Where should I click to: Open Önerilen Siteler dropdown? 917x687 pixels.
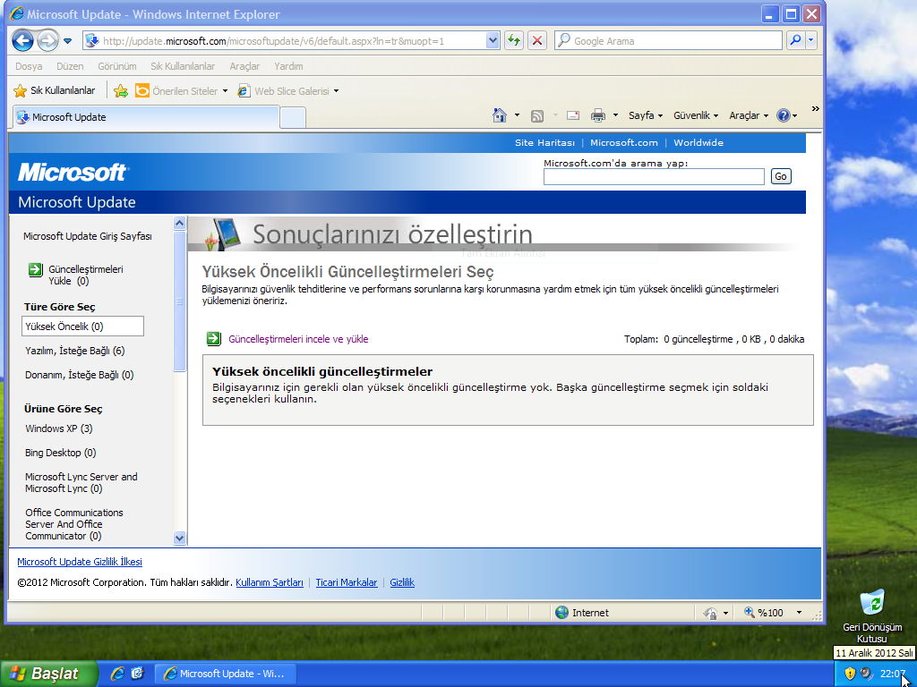click(x=181, y=90)
